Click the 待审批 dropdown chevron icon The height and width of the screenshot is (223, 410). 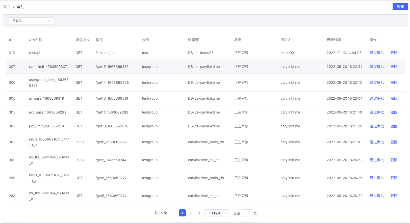pos(49,21)
